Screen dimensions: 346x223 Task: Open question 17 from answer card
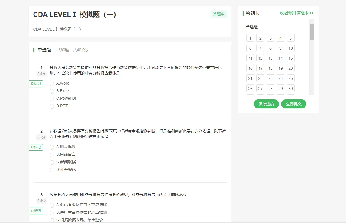pos(260,68)
